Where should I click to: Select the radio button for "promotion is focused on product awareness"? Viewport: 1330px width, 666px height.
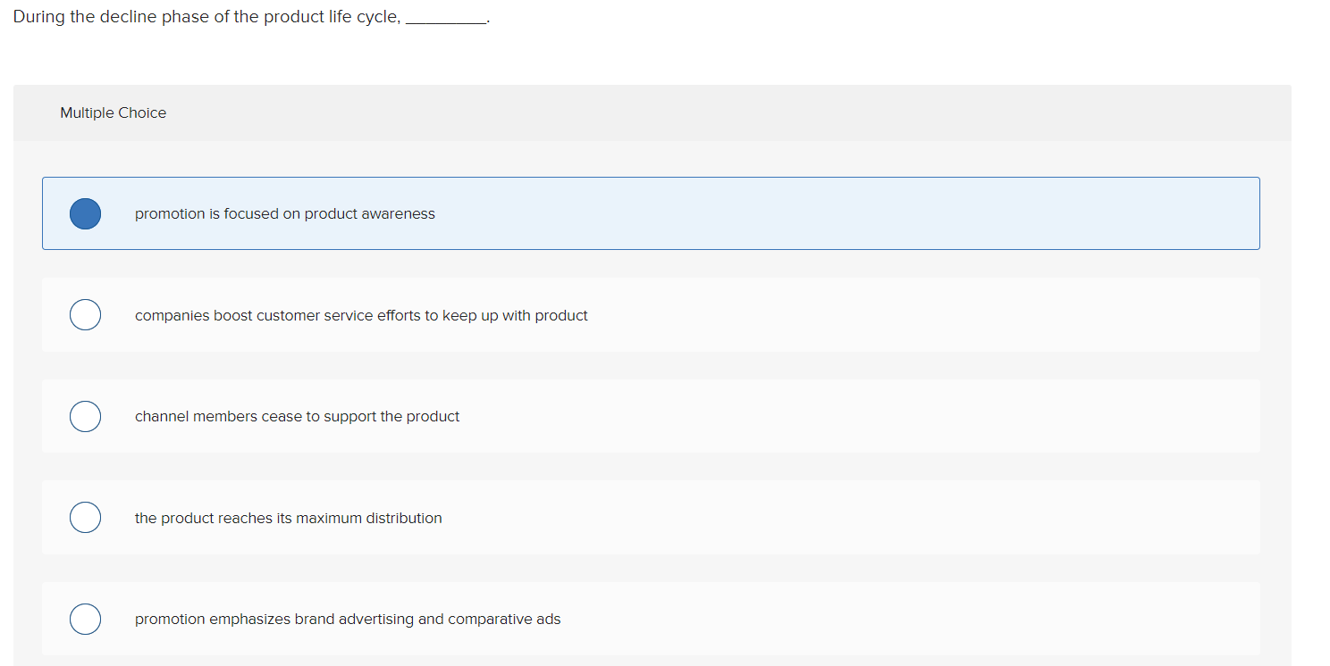pos(85,213)
